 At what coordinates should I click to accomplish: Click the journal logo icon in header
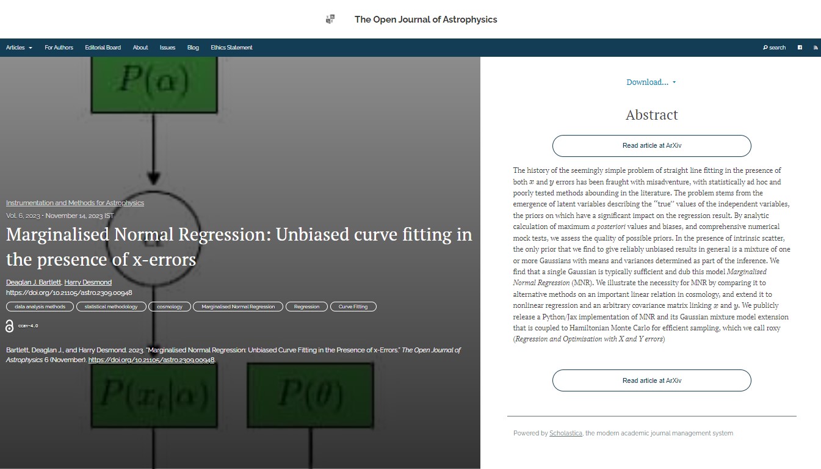click(x=330, y=20)
